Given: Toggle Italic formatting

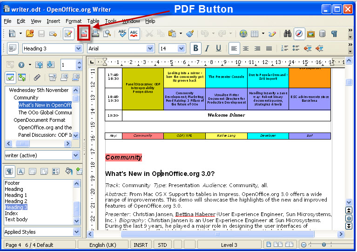Looking at the screenshot, I should pyautogui.click(x=207, y=49).
